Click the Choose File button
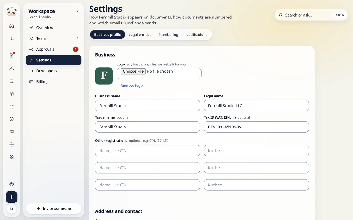 133,71
